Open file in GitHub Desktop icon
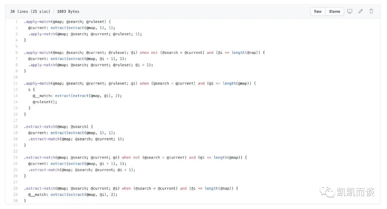Screen dimensions: 387x209 click(x=349, y=11)
